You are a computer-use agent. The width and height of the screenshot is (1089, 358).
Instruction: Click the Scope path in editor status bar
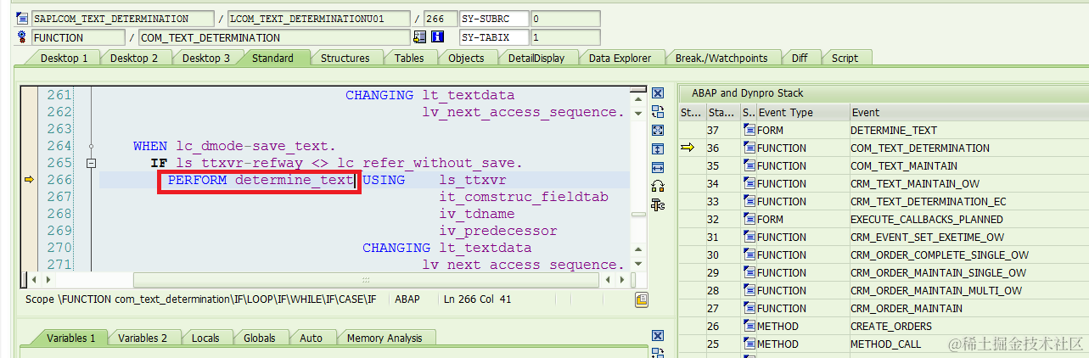[x=201, y=299]
